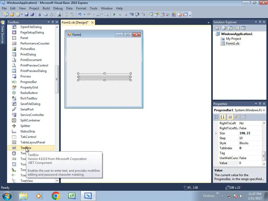Image resolution: width=268 pixels, height=201 pixels.
Task: Click the volume speaker tray icon
Action: (x=242, y=196)
